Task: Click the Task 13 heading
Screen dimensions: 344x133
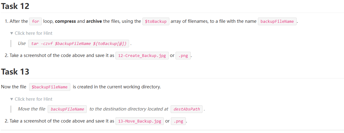Action: pyautogui.click(x=15, y=71)
